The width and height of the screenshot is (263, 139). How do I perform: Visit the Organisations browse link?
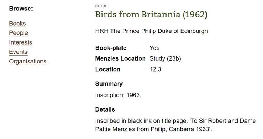(x=28, y=61)
